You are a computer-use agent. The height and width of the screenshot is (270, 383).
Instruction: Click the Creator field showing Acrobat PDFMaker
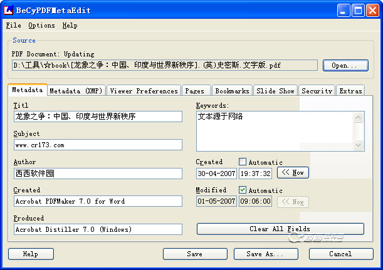(98, 201)
